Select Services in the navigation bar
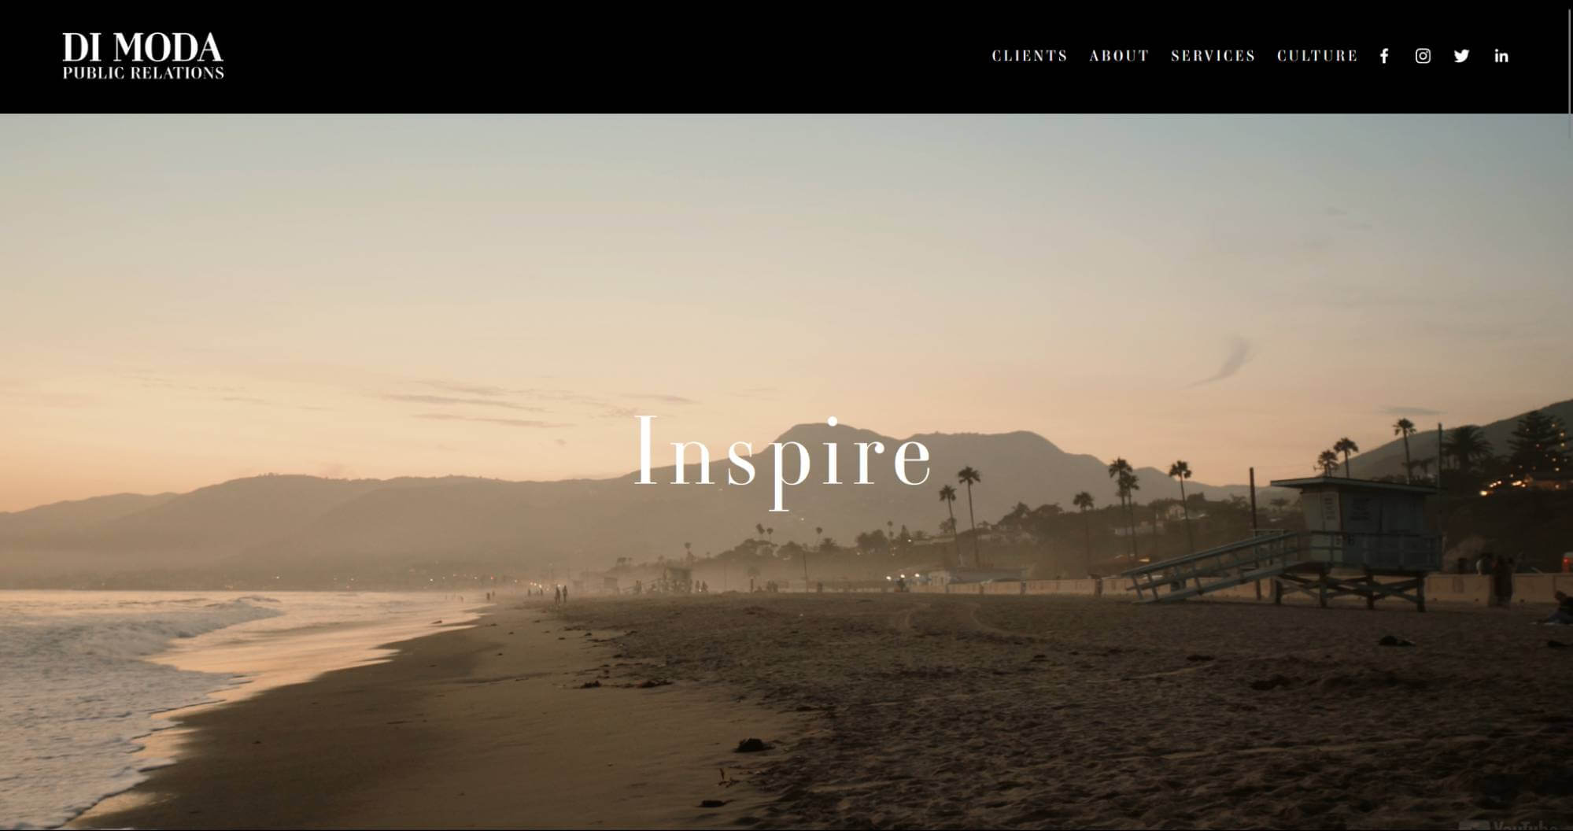 tap(1213, 56)
